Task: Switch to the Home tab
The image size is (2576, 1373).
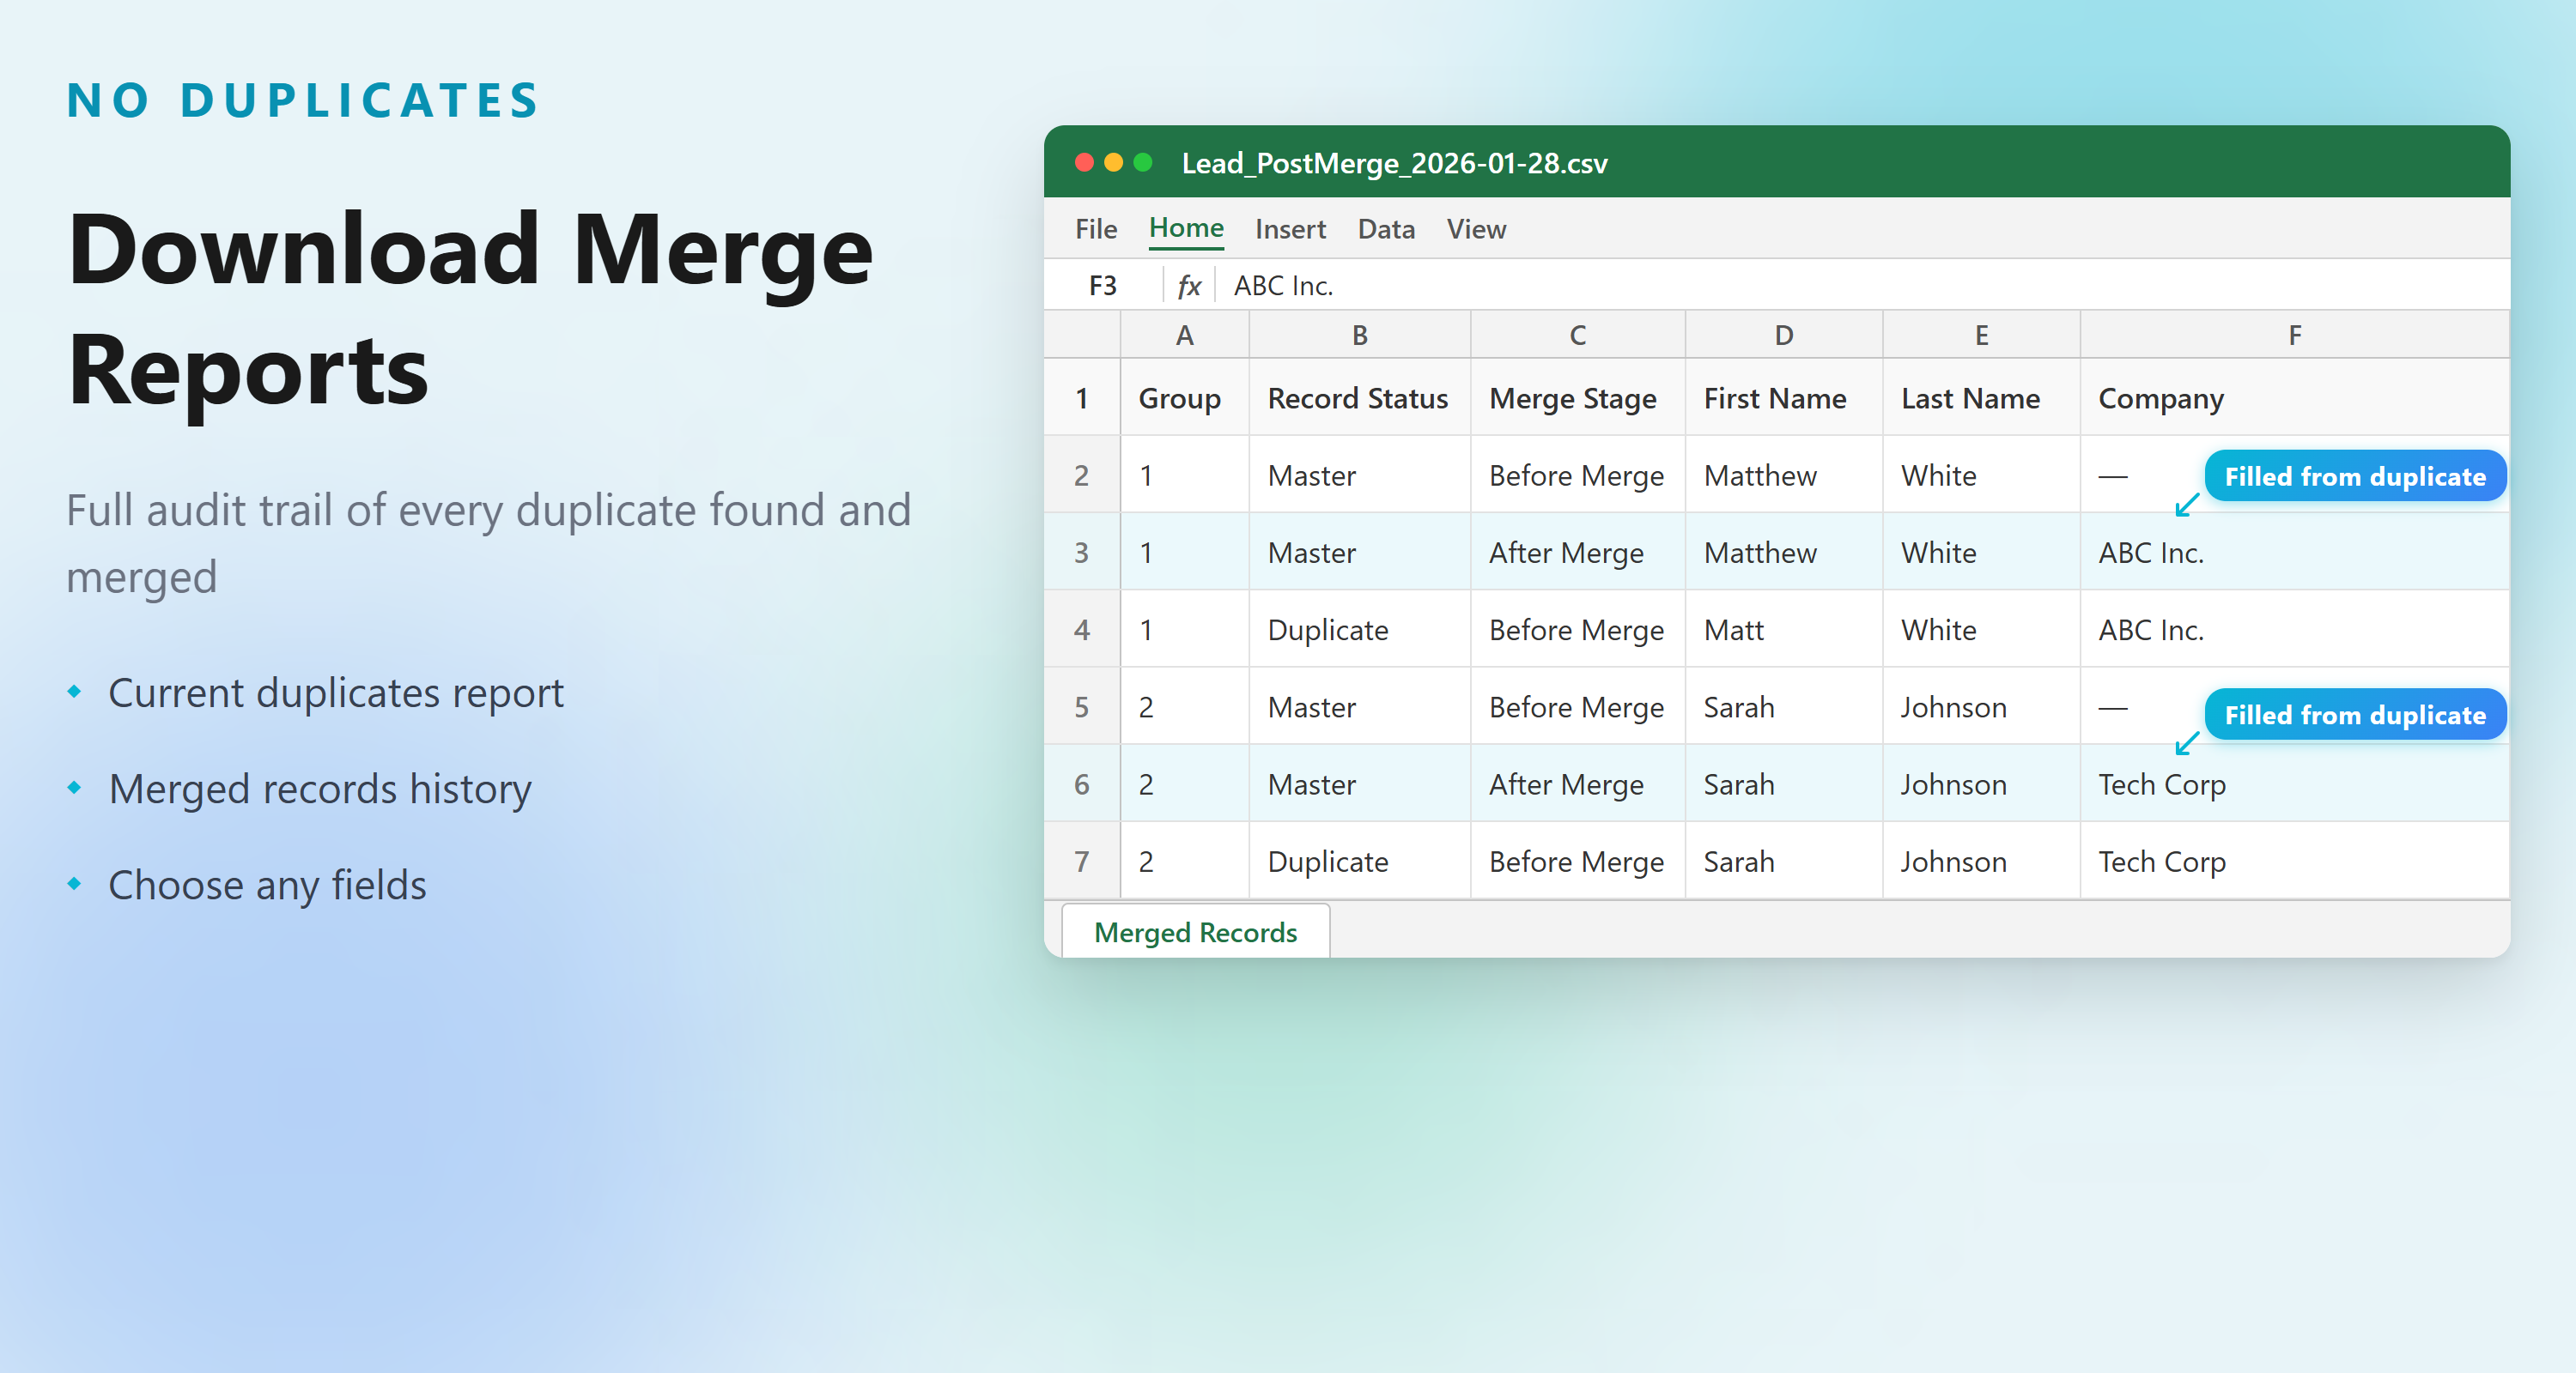Action: [x=1185, y=228]
